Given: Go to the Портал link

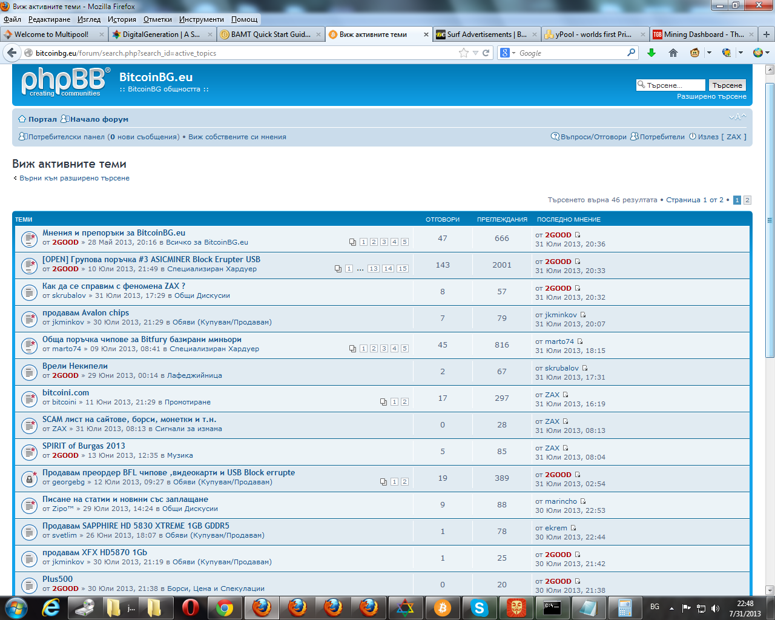Looking at the screenshot, I should [x=42, y=119].
